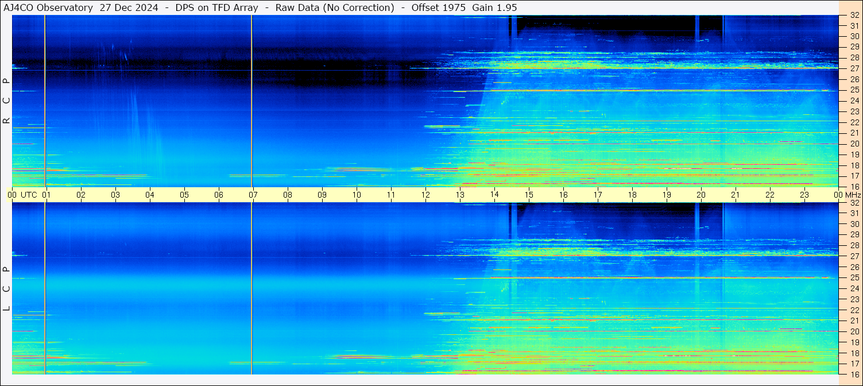Click the 23 MHz tick of LCP panel

(x=854, y=299)
